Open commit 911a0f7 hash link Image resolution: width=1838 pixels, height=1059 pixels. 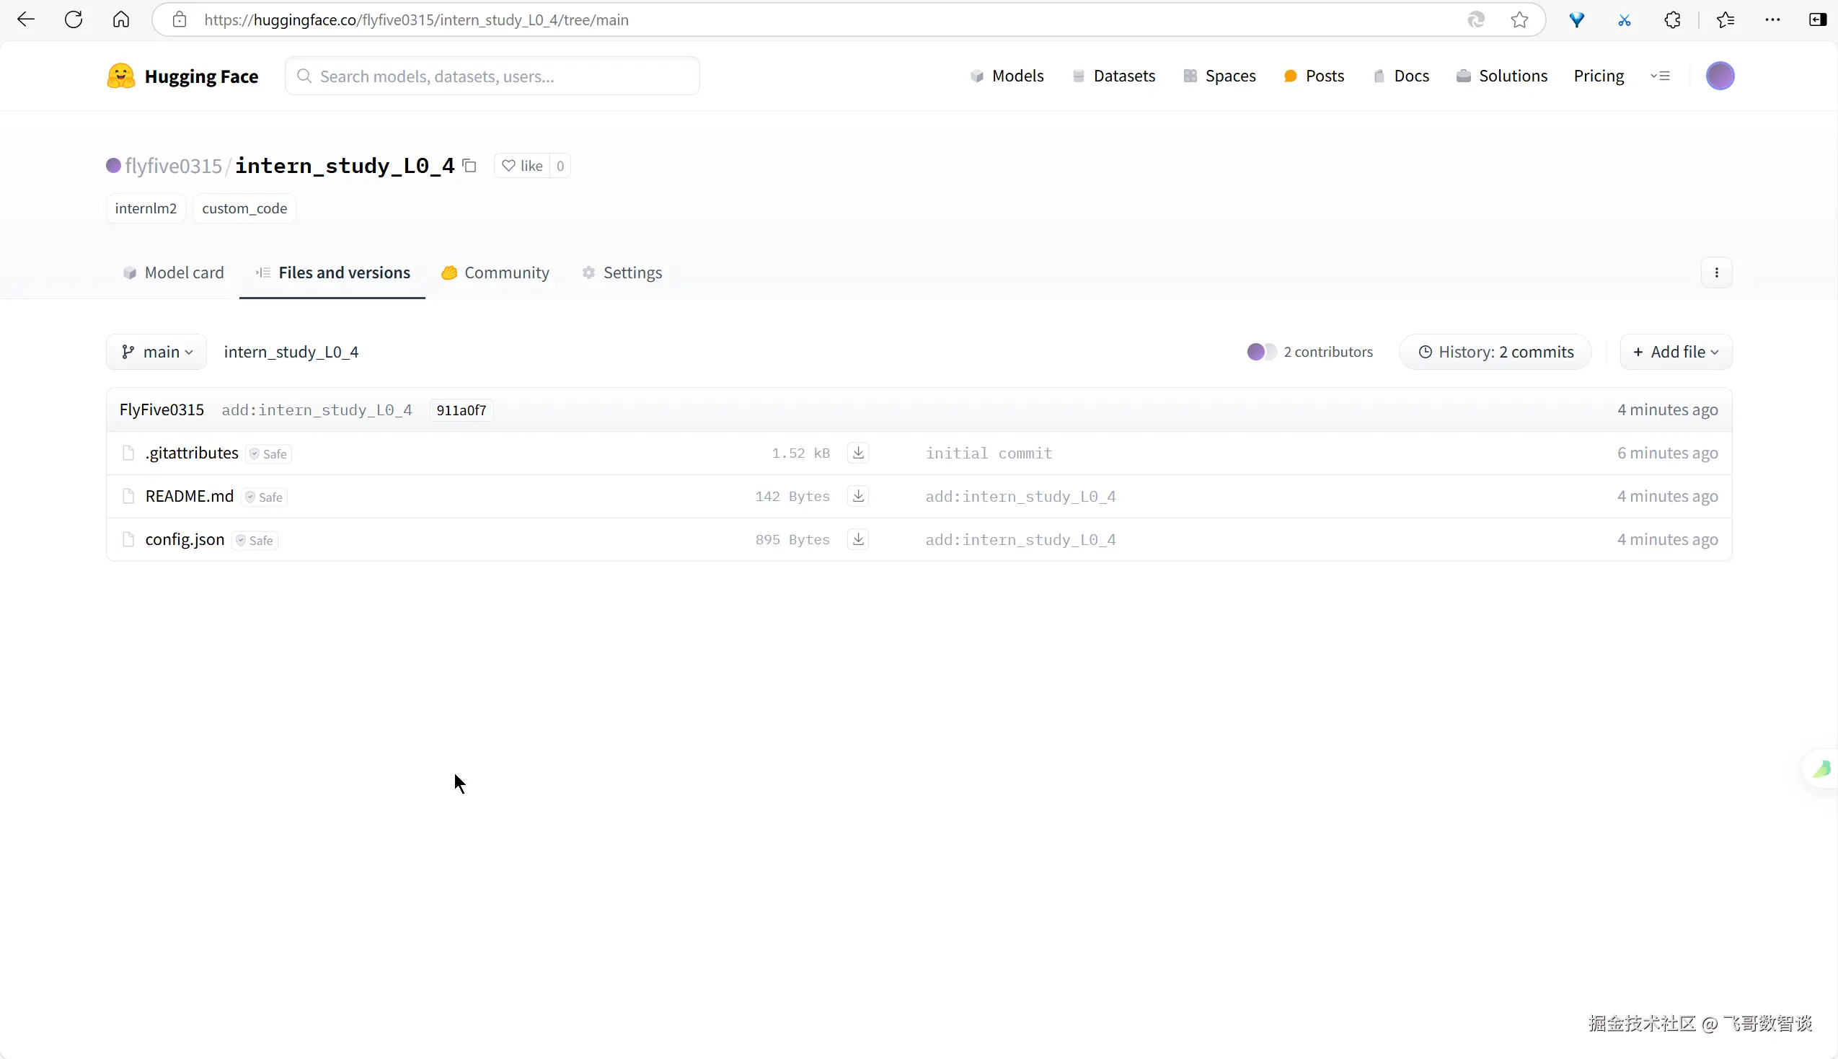coord(461,410)
